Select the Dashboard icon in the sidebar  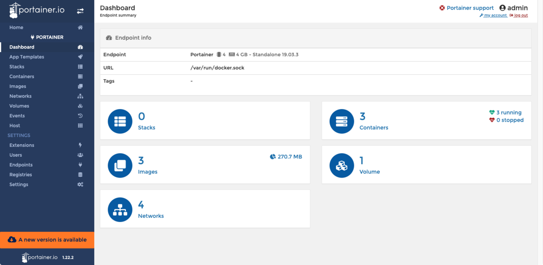80,47
